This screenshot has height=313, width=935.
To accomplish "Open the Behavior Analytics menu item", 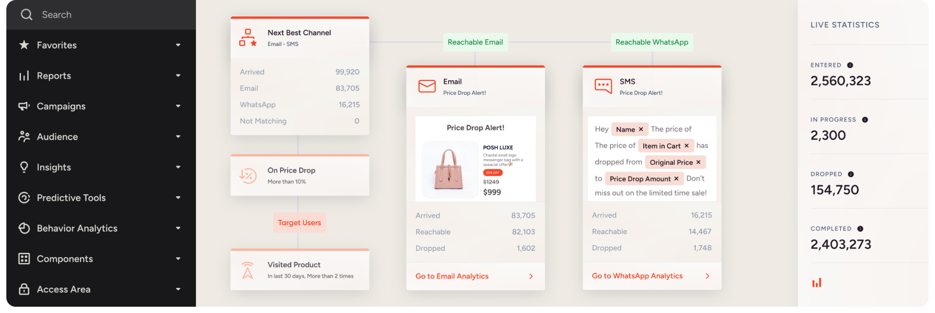I will (x=101, y=228).
